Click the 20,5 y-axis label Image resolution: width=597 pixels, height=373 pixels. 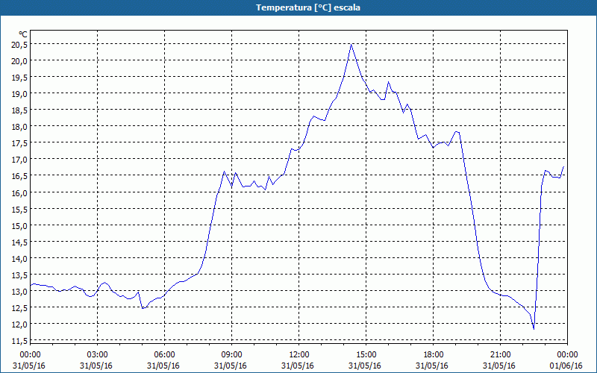pyautogui.click(x=20, y=45)
